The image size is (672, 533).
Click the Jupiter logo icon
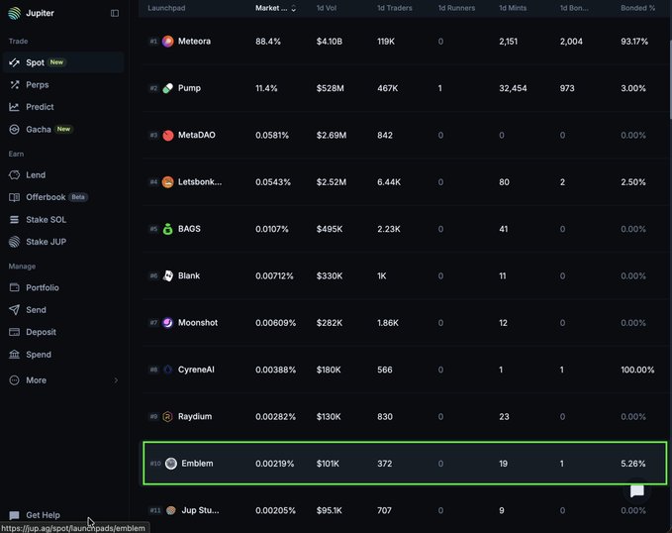pos(14,13)
